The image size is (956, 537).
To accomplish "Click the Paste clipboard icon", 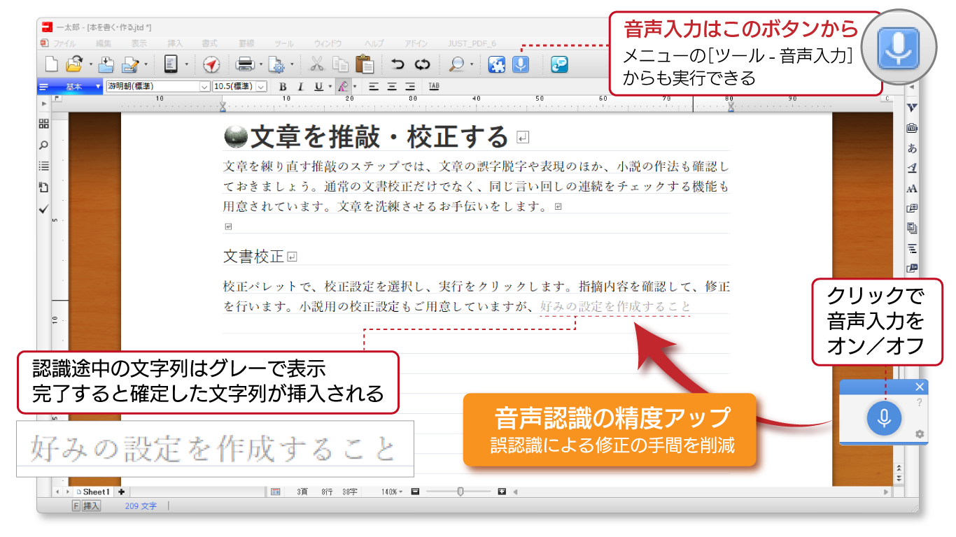I will [364, 64].
